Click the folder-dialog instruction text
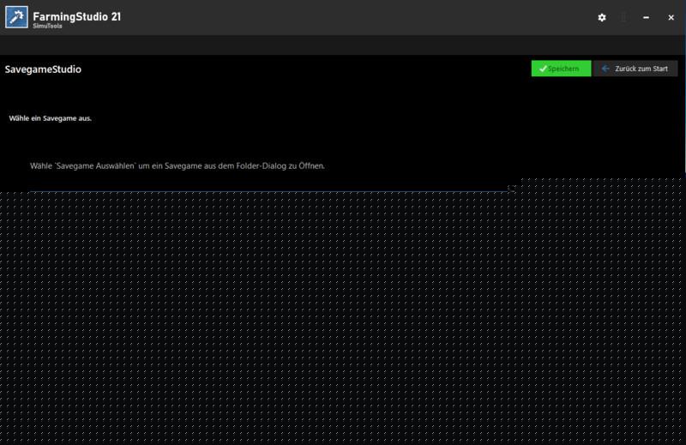 click(x=178, y=165)
